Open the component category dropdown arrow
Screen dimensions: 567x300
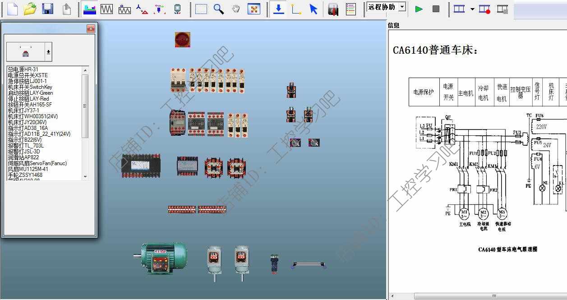pyautogui.click(x=49, y=52)
